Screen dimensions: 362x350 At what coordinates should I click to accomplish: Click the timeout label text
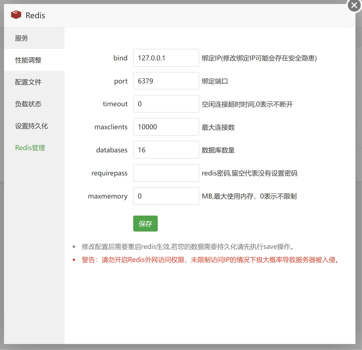pyautogui.click(x=115, y=104)
